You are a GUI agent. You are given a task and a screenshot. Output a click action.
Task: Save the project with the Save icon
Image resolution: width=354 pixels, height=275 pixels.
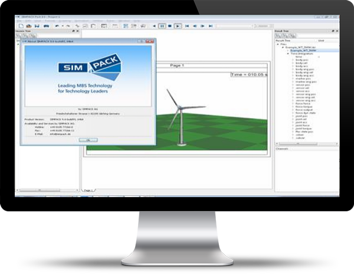click(37, 26)
